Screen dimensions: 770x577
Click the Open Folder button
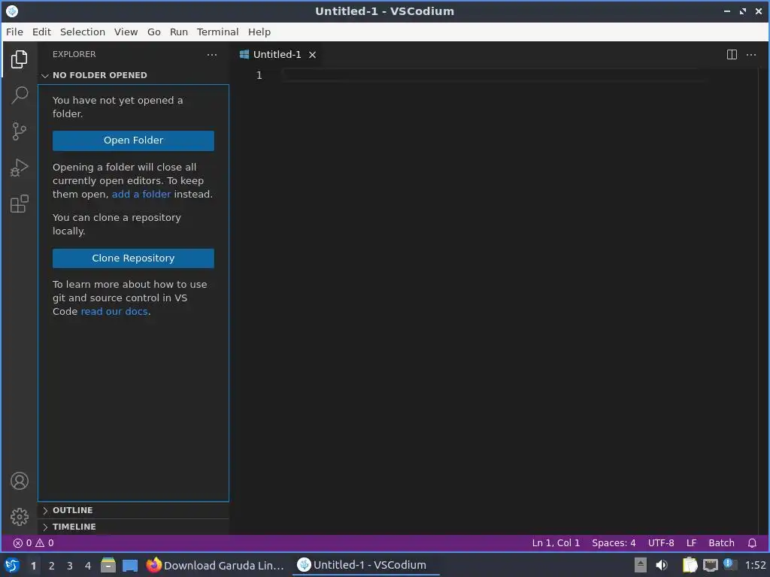coord(133,140)
